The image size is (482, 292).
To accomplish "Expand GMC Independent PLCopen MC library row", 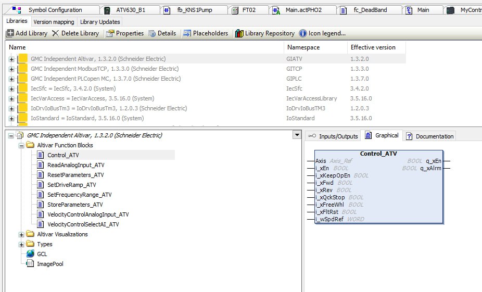I will (11, 79).
